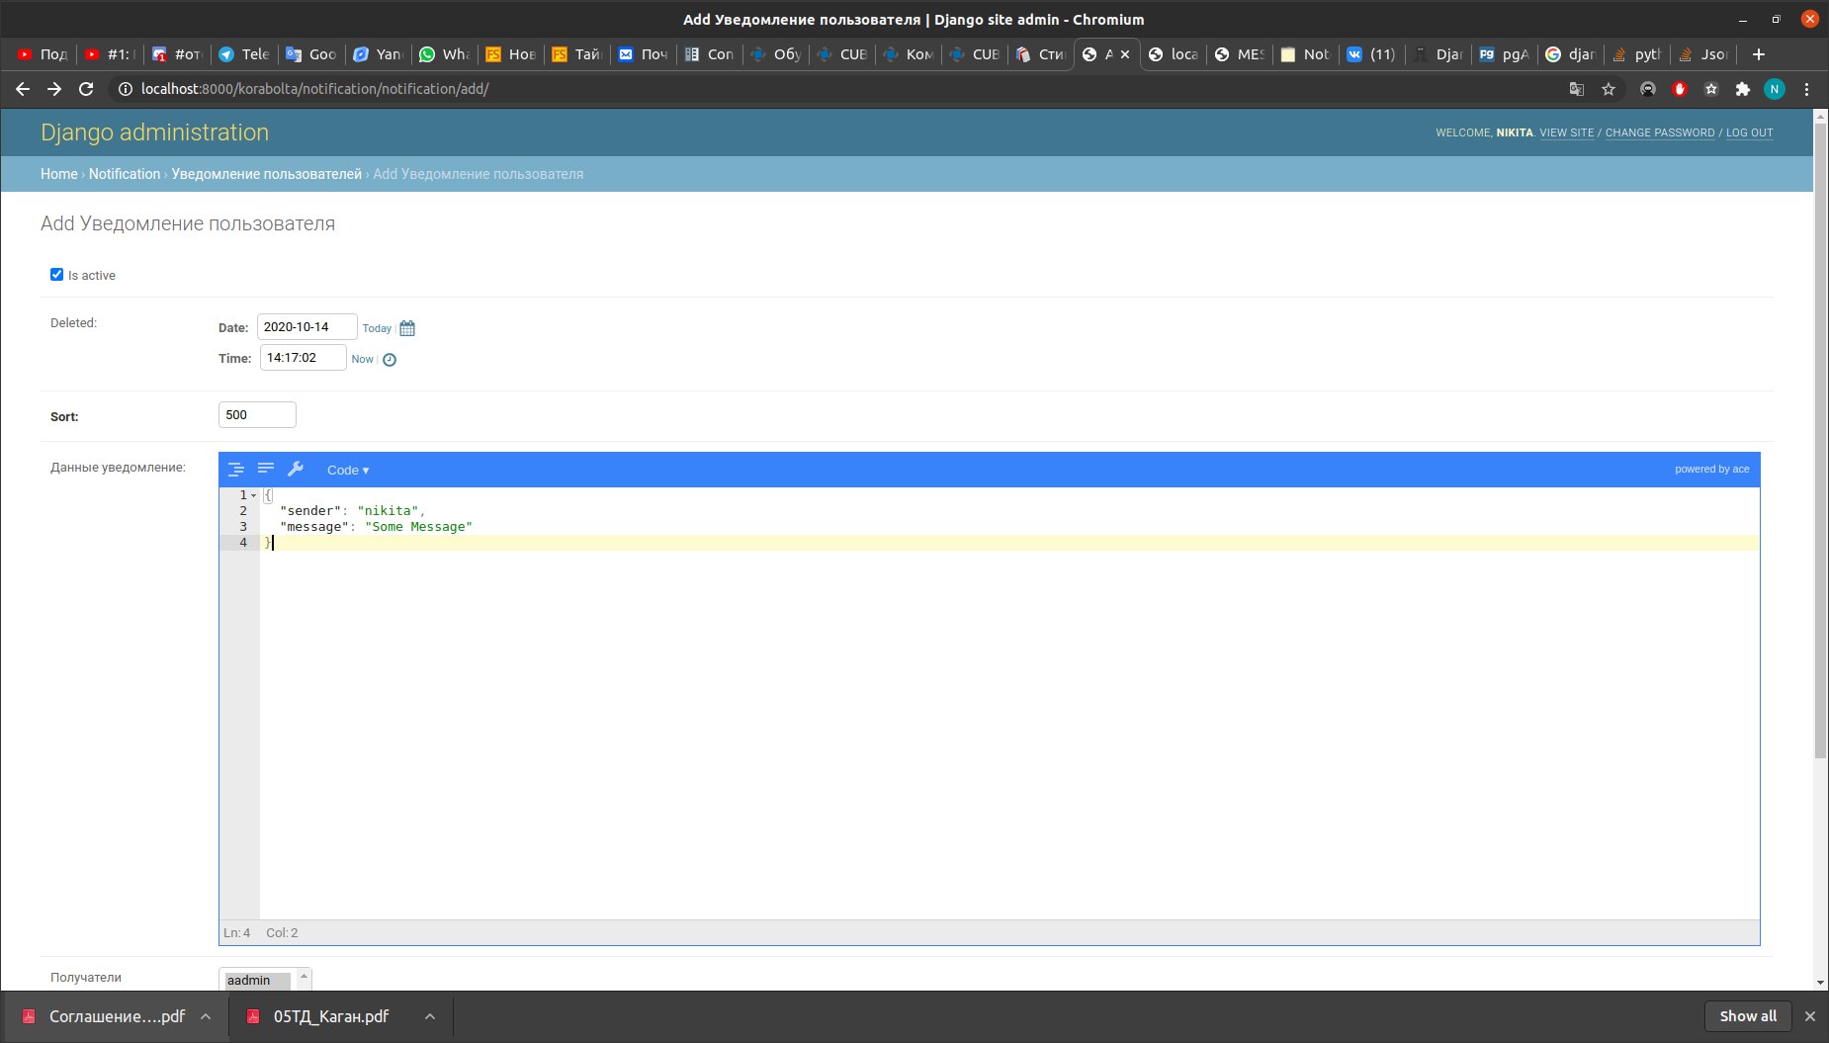Click the Sort input field
Image resolution: width=1829 pixels, height=1043 pixels.
click(x=257, y=415)
